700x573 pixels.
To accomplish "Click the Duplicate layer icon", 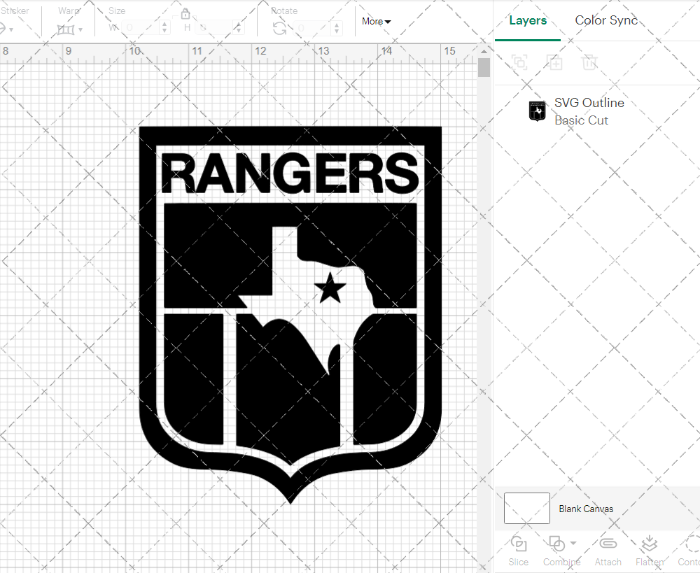I will pyautogui.click(x=554, y=62).
